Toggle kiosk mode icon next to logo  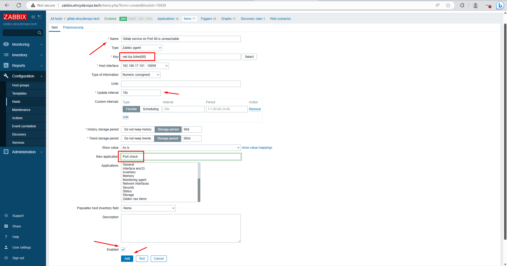point(40,17)
